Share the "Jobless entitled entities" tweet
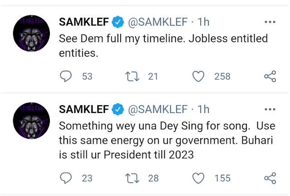The width and height of the screenshot is (290, 196). (270, 77)
